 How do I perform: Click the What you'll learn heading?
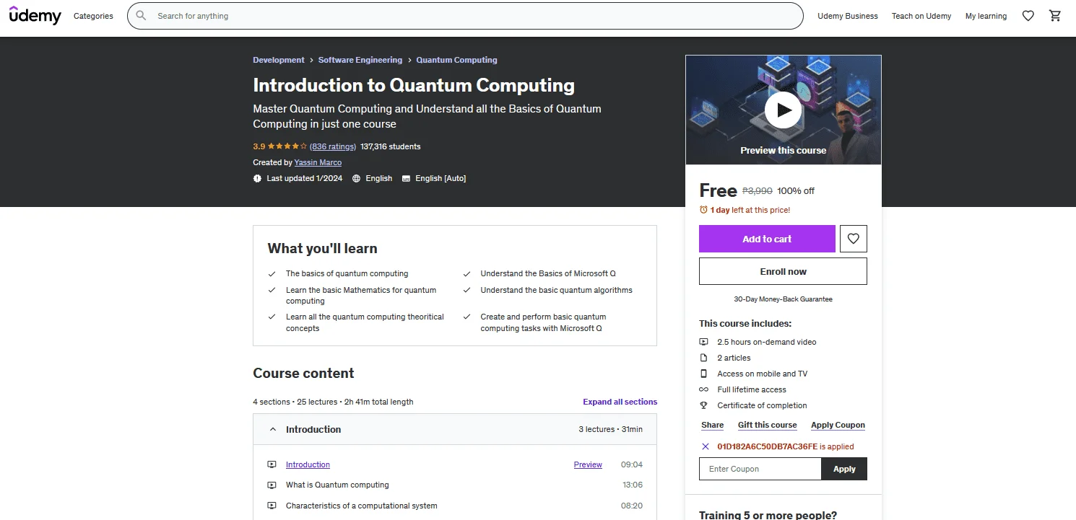point(322,248)
